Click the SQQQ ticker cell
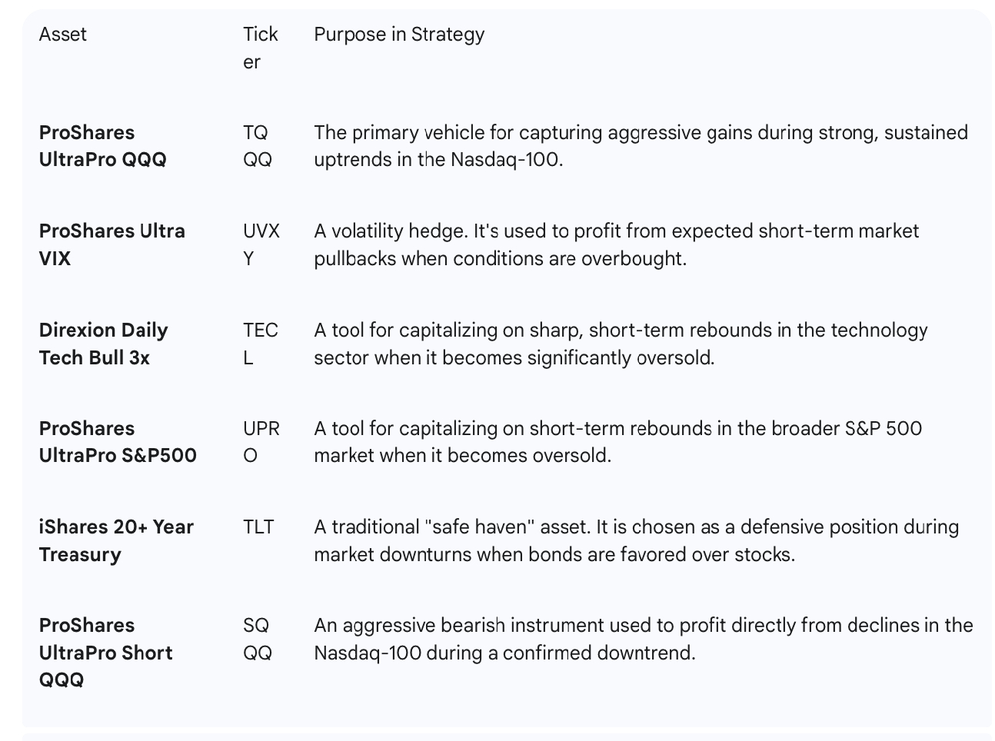This screenshot has width=995, height=741. click(x=258, y=639)
